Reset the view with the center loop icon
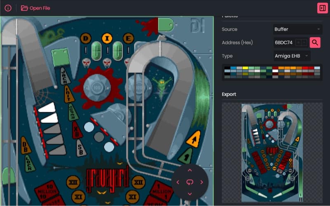 (190, 182)
